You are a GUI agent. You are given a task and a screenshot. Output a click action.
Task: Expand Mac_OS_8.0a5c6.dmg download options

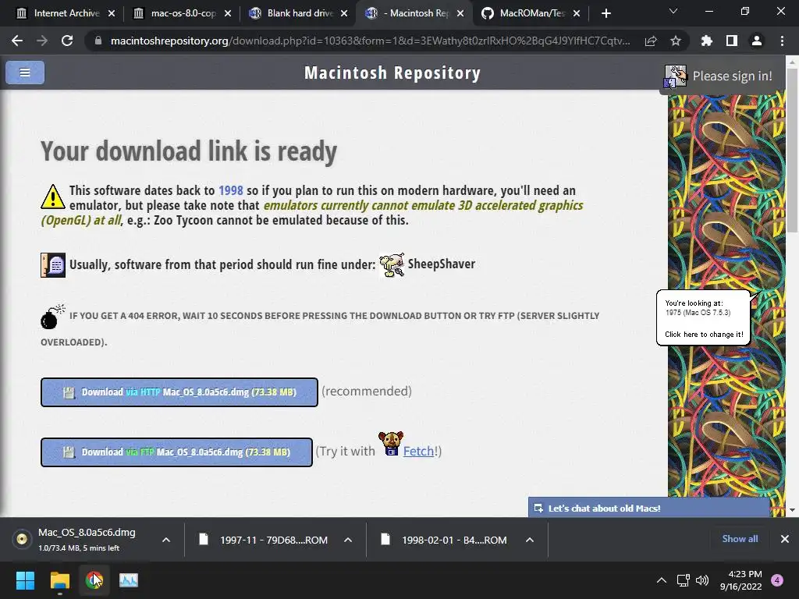pyautogui.click(x=166, y=540)
